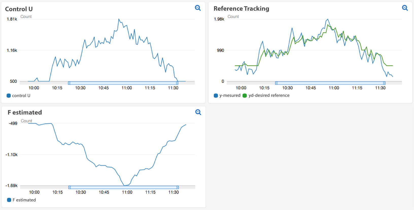Click the 11:30 time label in Reference Tracking

click(380, 88)
